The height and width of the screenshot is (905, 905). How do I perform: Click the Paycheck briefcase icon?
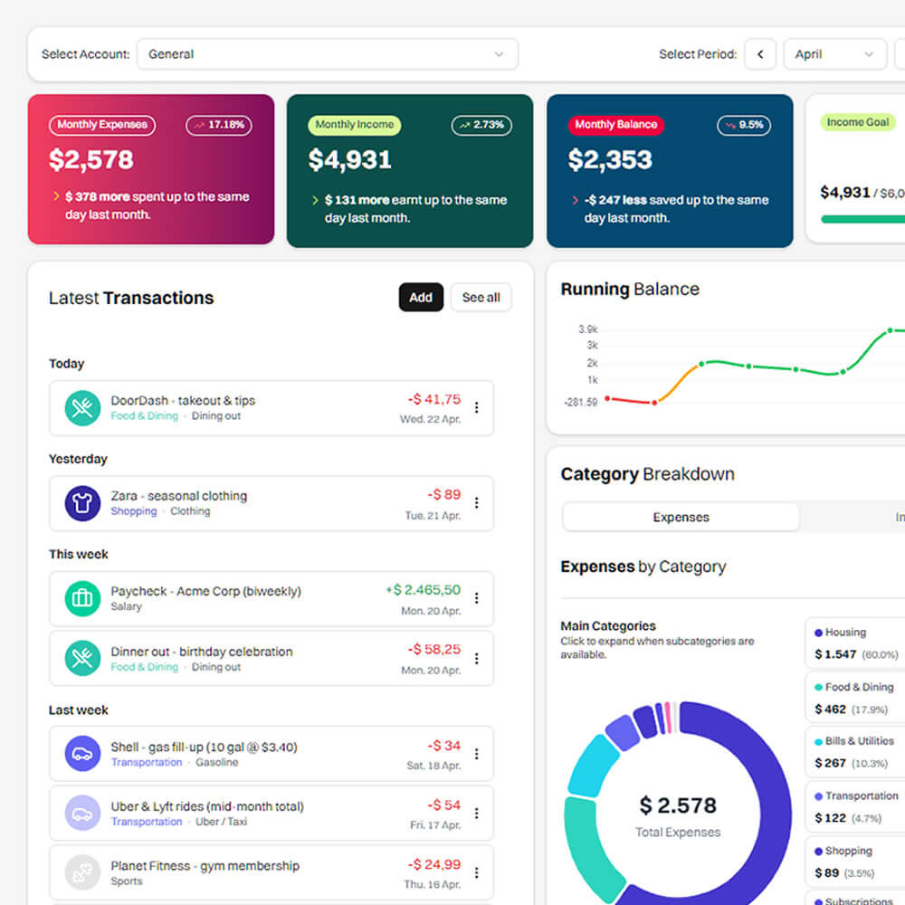[x=82, y=598]
